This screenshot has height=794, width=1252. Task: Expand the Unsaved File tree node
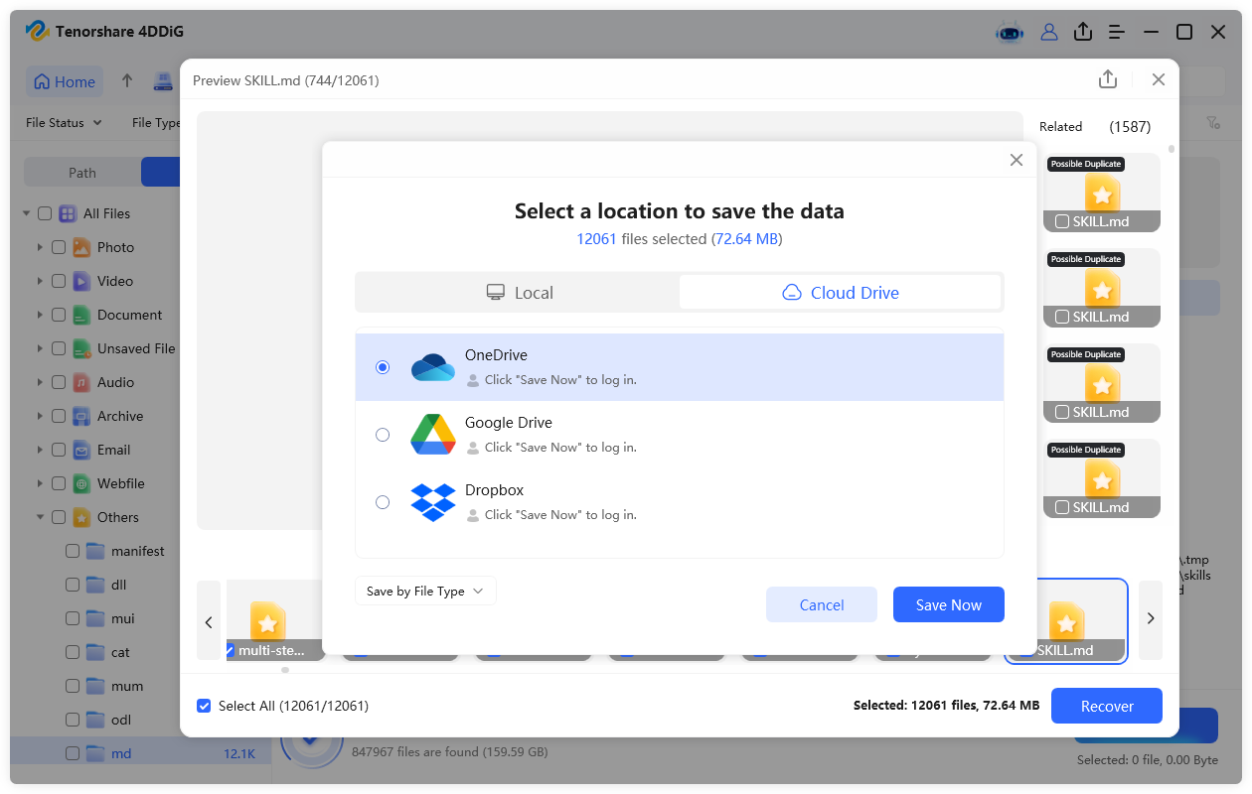click(40, 348)
